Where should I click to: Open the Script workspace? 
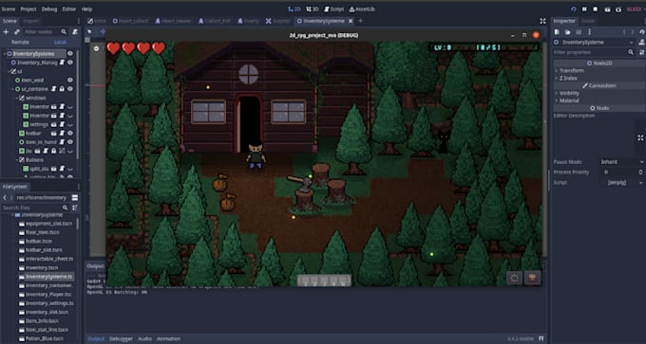pos(334,9)
